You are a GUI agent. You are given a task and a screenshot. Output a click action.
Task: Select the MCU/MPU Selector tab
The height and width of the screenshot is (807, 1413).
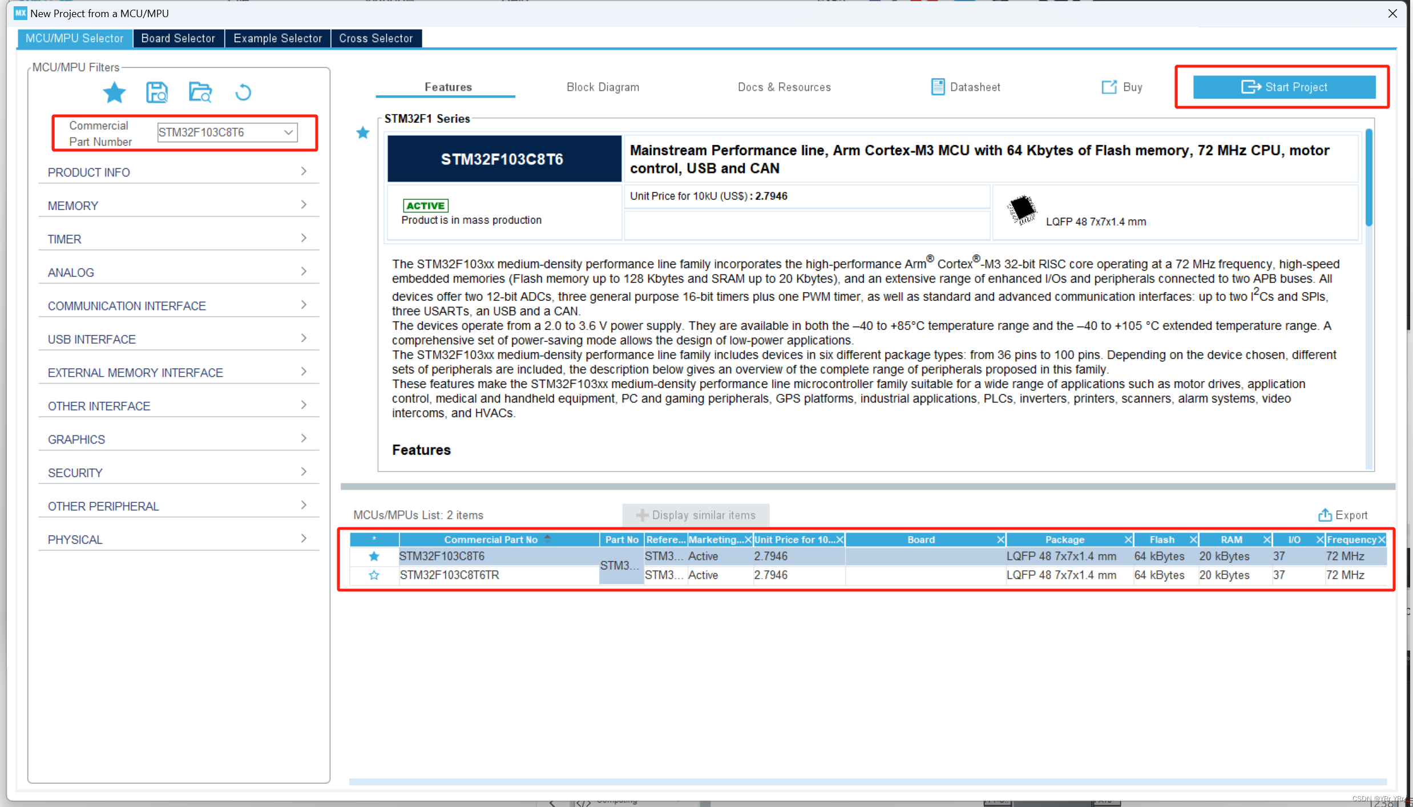tap(72, 38)
